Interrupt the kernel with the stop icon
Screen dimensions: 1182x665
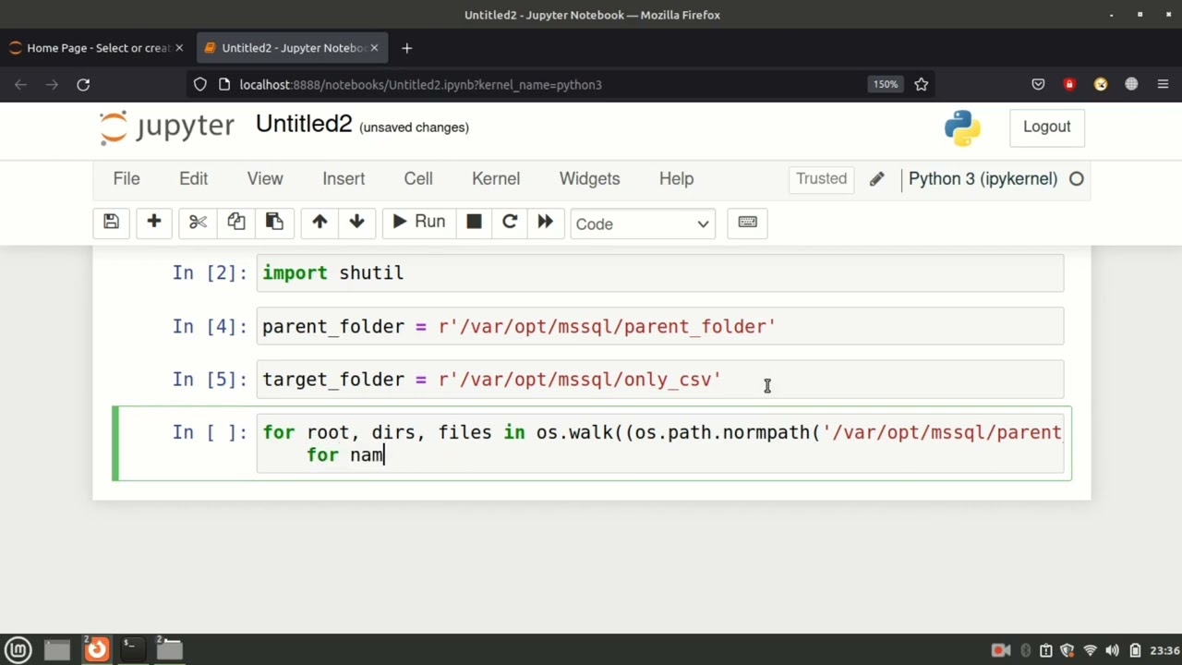pyautogui.click(x=474, y=223)
